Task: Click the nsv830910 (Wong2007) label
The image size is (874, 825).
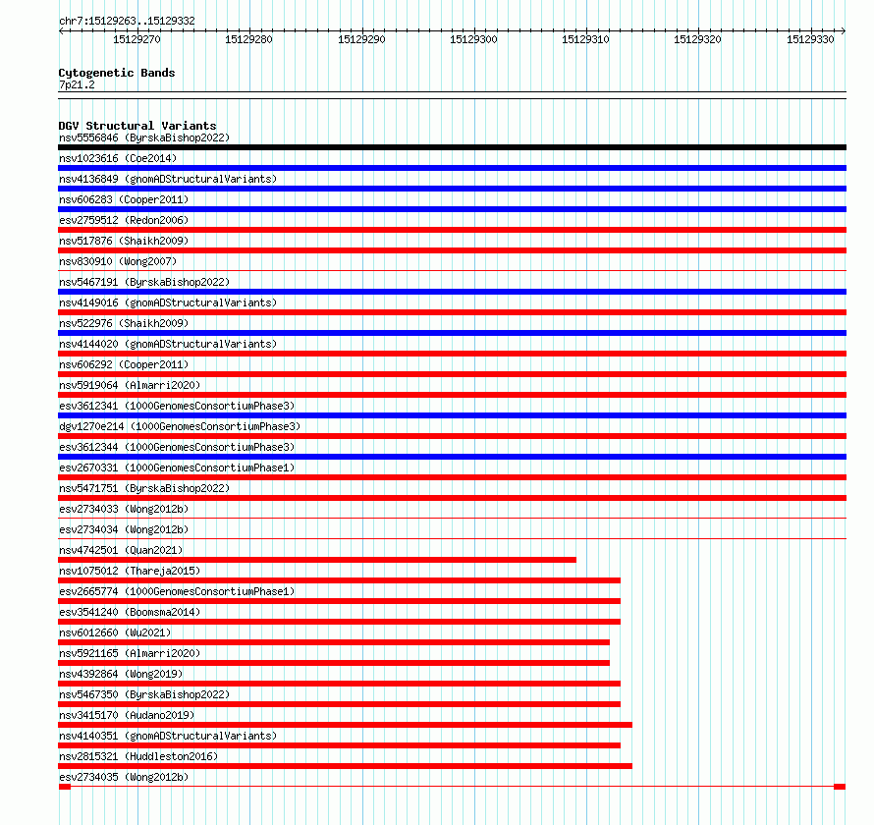Action: pyautogui.click(x=118, y=261)
